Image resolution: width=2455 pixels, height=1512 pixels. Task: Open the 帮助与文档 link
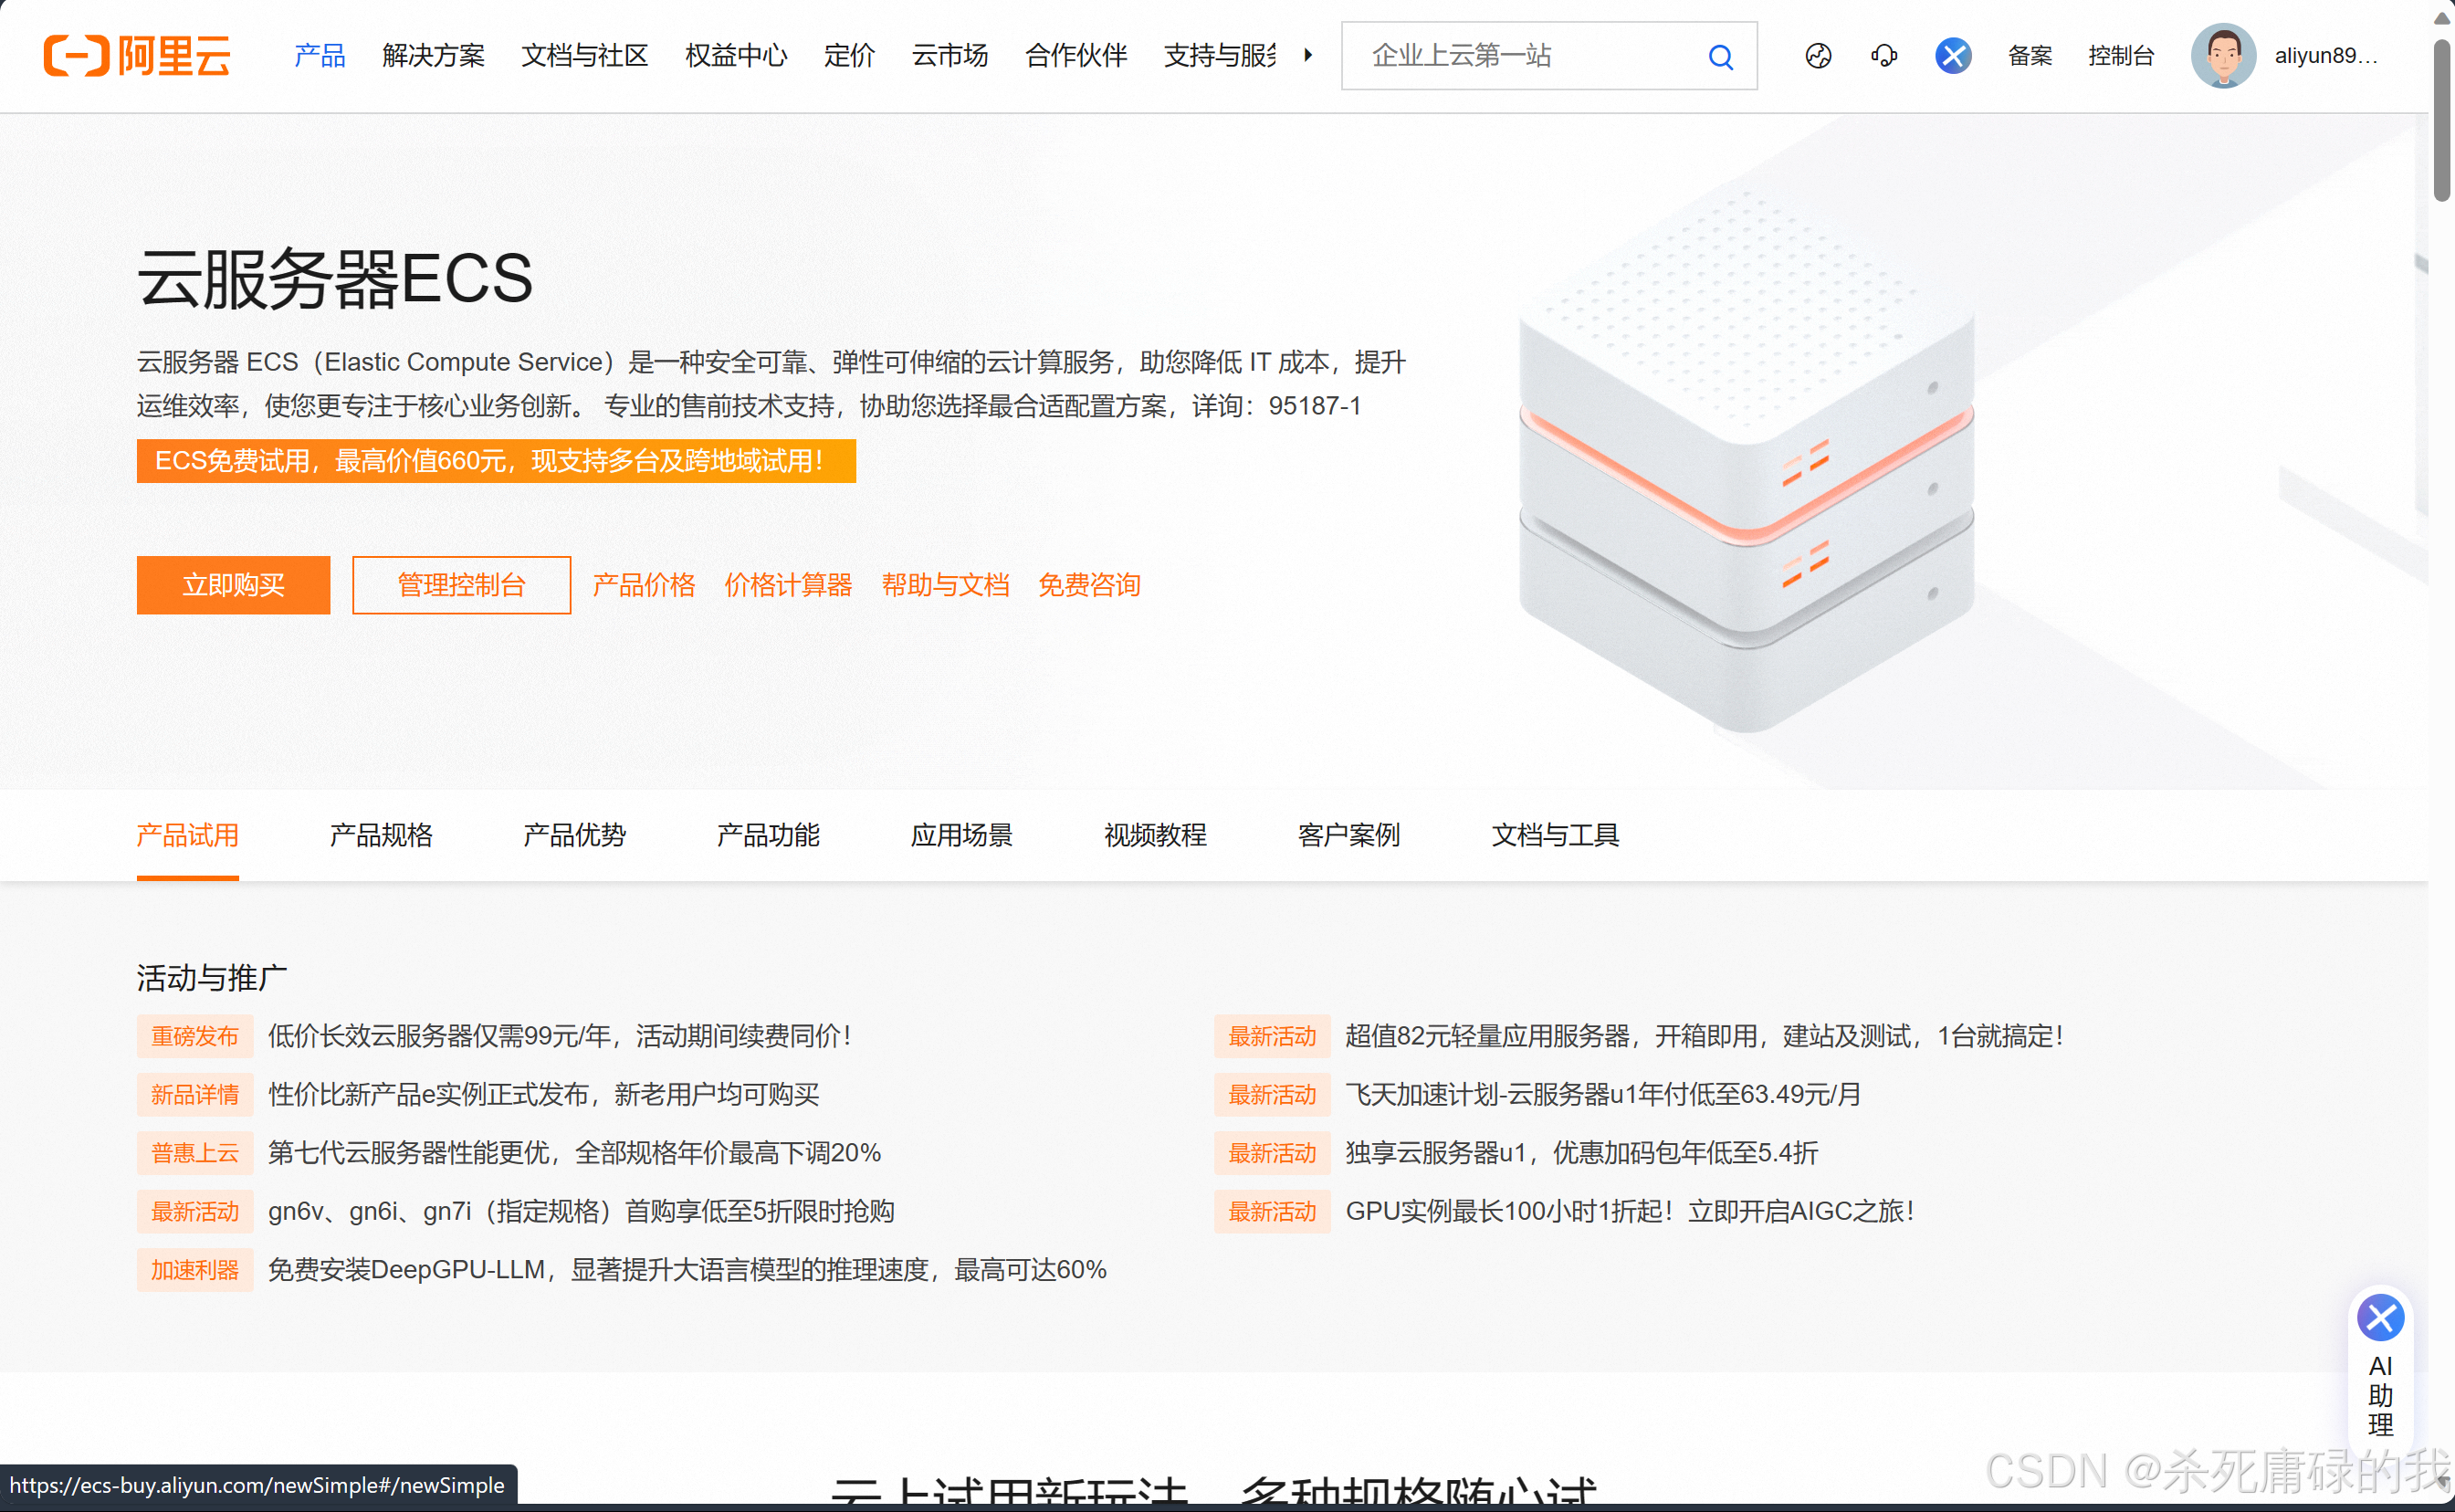point(945,585)
